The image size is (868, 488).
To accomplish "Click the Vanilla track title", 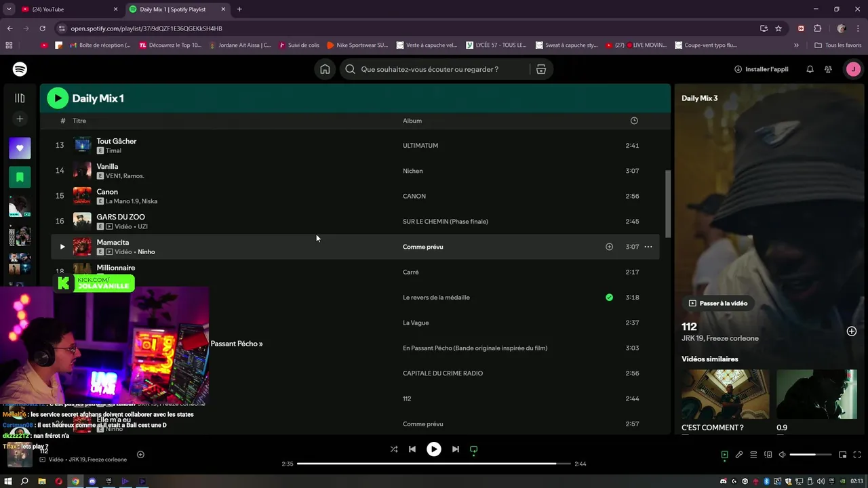I will click(107, 166).
